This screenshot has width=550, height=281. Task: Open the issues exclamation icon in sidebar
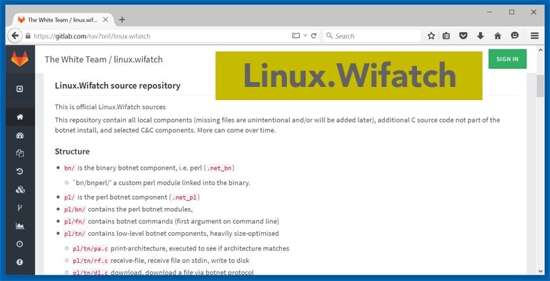[x=20, y=262]
